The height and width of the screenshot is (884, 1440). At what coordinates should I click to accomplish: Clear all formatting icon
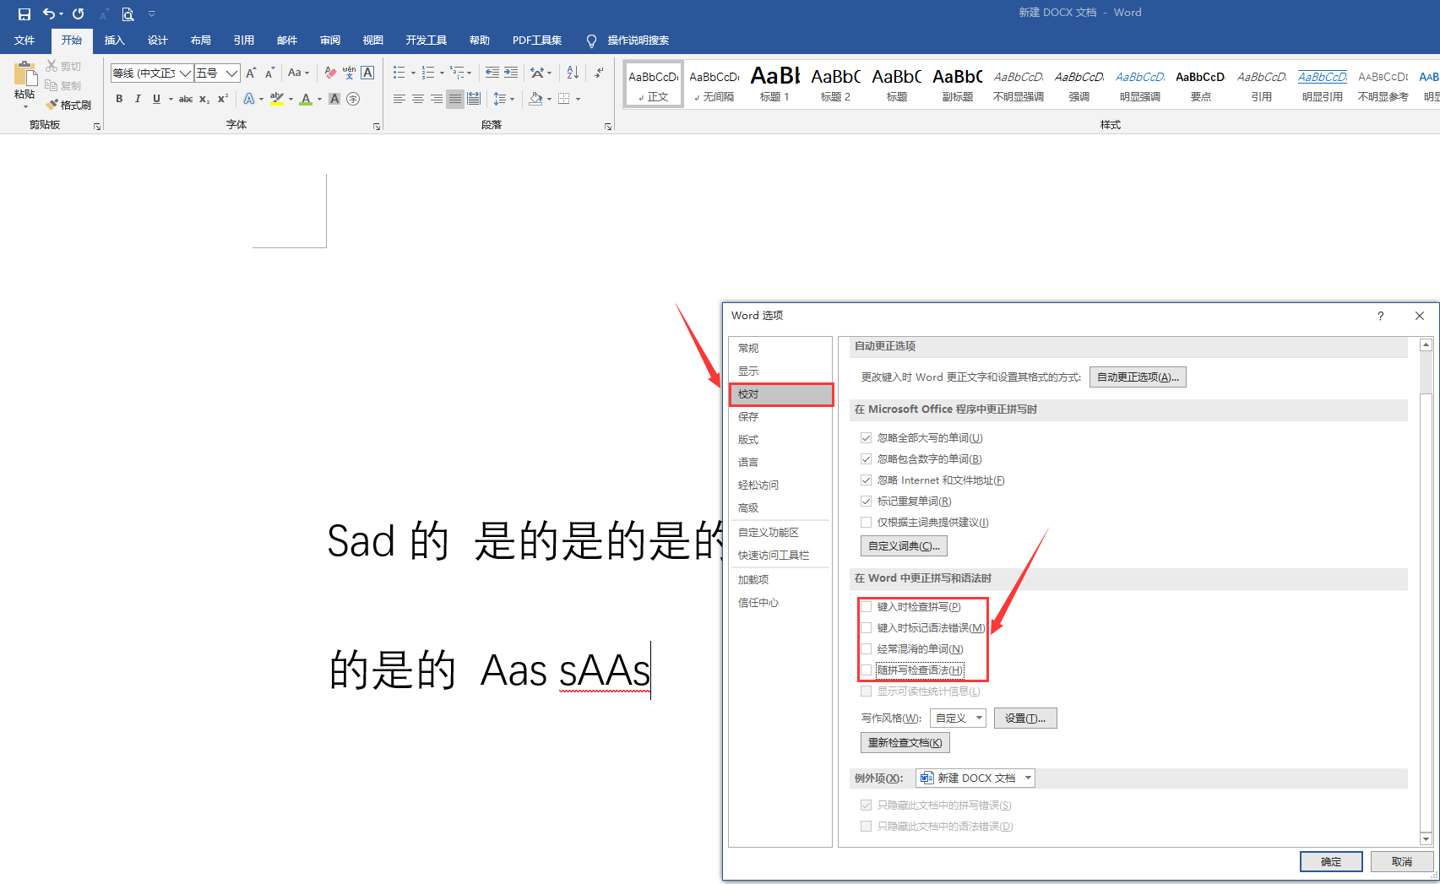[330, 73]
